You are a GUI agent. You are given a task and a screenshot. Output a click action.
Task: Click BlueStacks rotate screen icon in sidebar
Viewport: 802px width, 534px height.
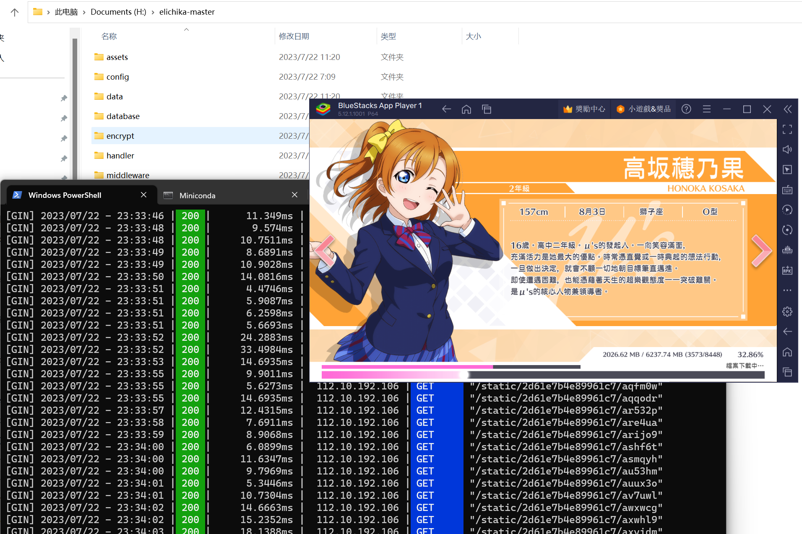point(787,230)
